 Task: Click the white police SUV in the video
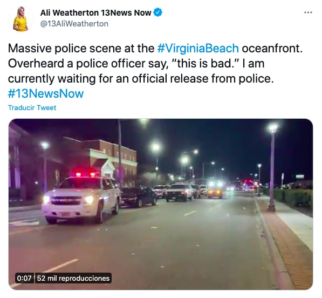point(81,199)
